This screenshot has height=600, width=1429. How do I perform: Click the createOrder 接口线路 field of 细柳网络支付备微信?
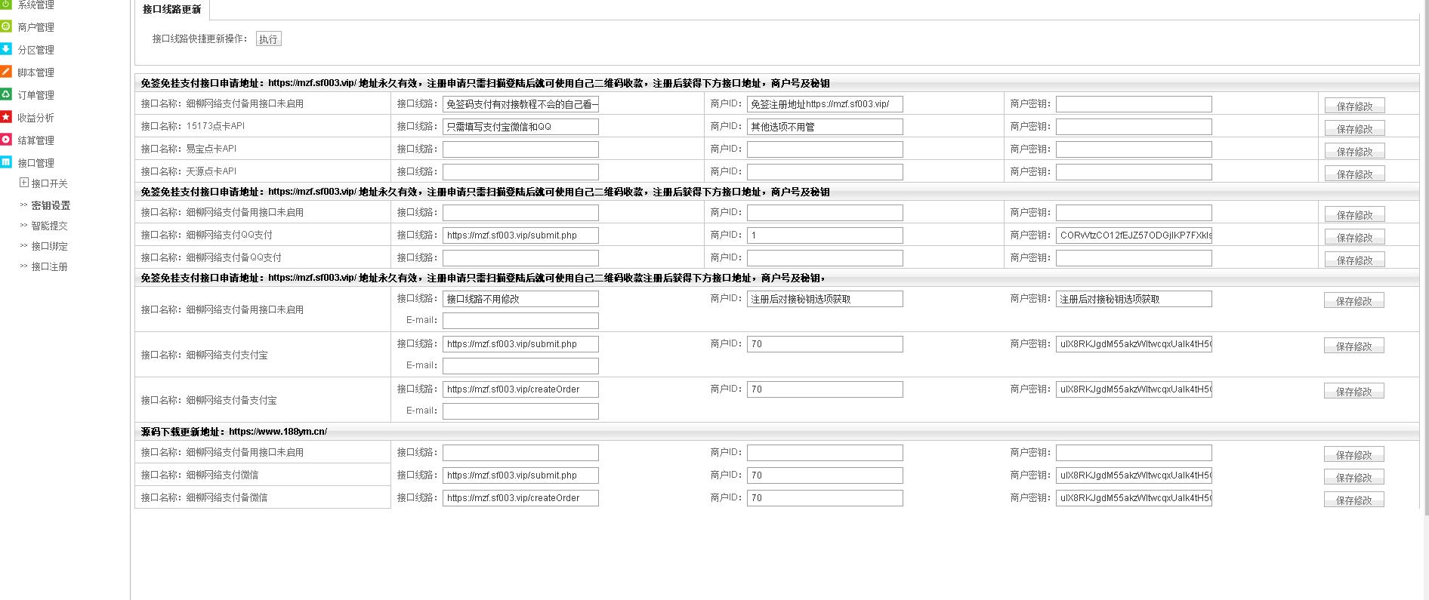[520, 498]
